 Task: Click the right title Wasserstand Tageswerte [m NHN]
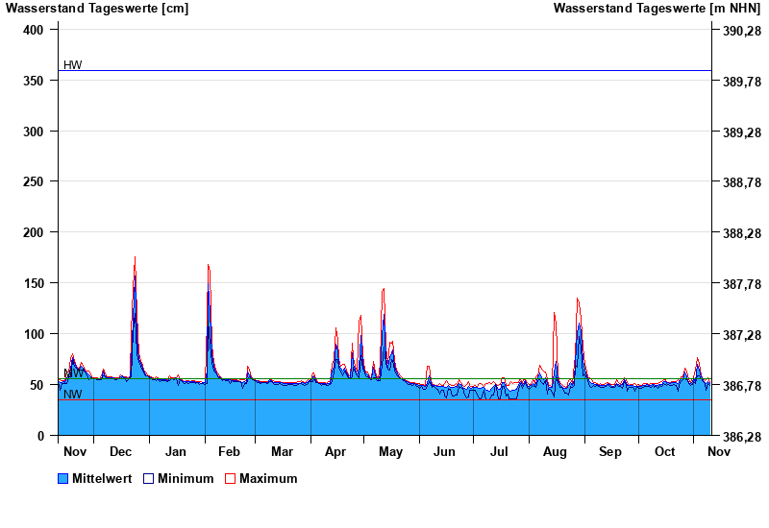pyautogui.click(x=657, y=9)
